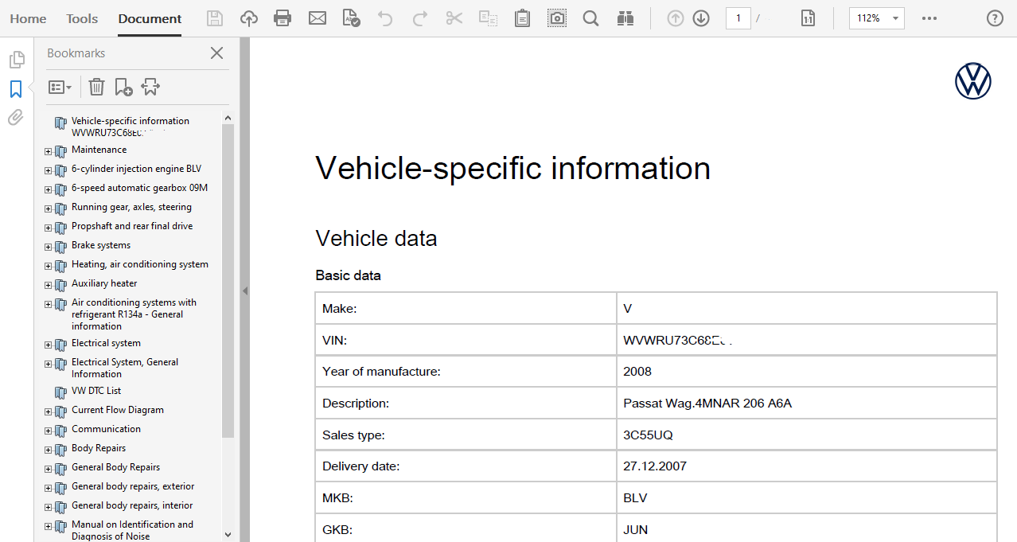The height and width of the screenshot is (542, 1017).
Task: Select the Search magnifier tool
Action: pos(590,18)
